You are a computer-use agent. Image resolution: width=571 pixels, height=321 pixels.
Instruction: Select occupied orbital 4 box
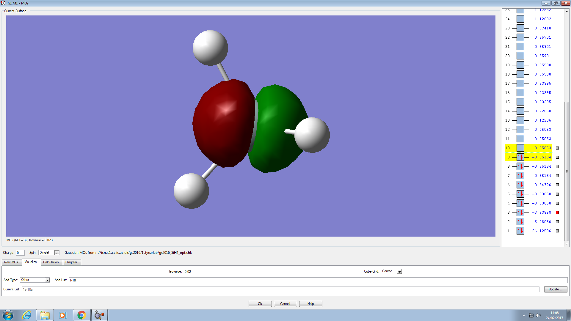pos(520,203)
